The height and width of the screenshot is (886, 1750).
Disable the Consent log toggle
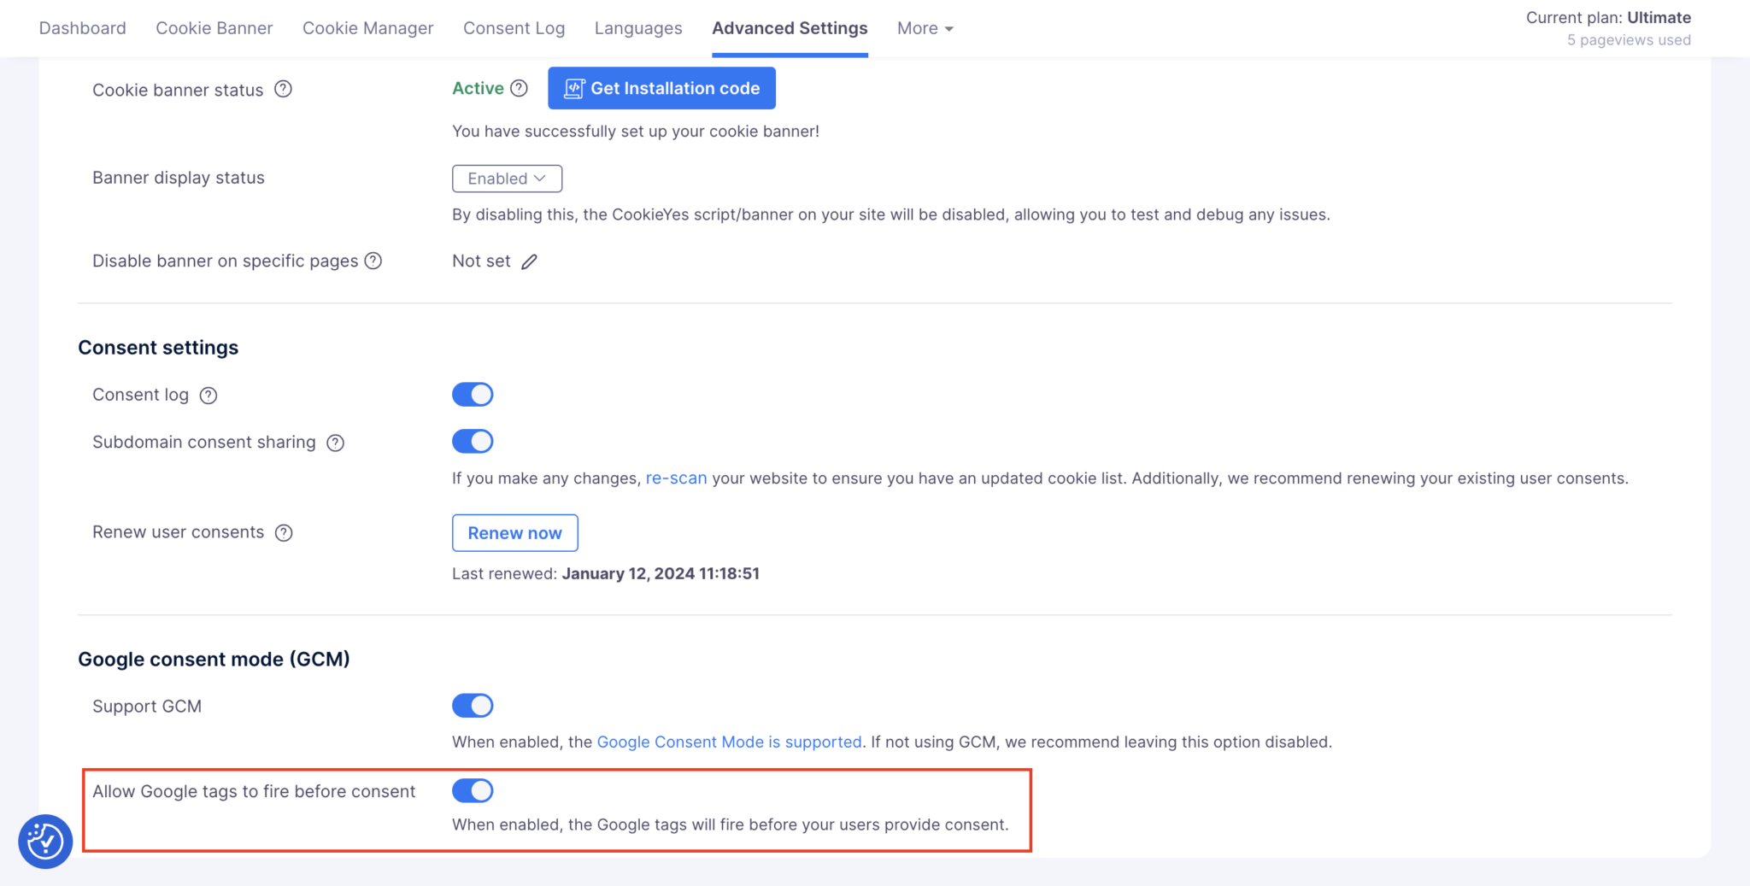point(473,394)
